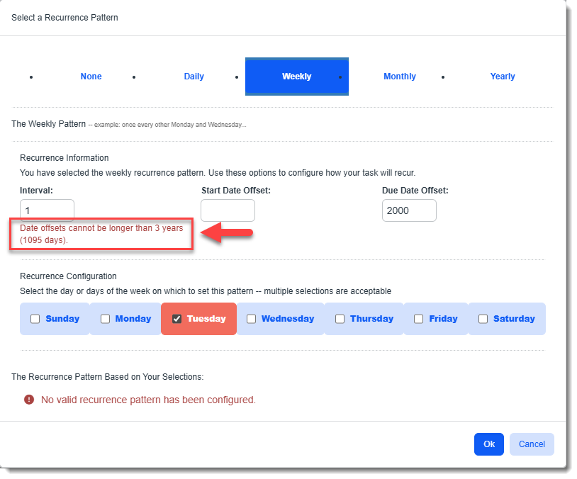Enable the Sunday checkbox

tap(35, 319)
